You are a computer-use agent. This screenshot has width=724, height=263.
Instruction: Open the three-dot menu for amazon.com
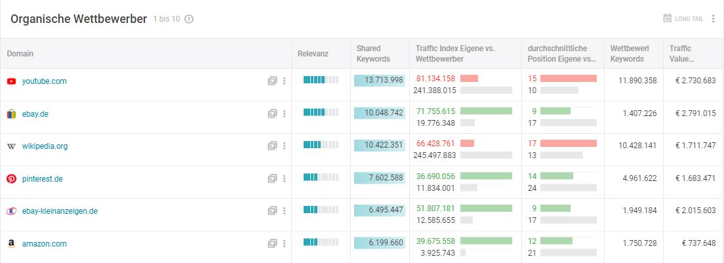pyautogui.click(x=284, y=243)
